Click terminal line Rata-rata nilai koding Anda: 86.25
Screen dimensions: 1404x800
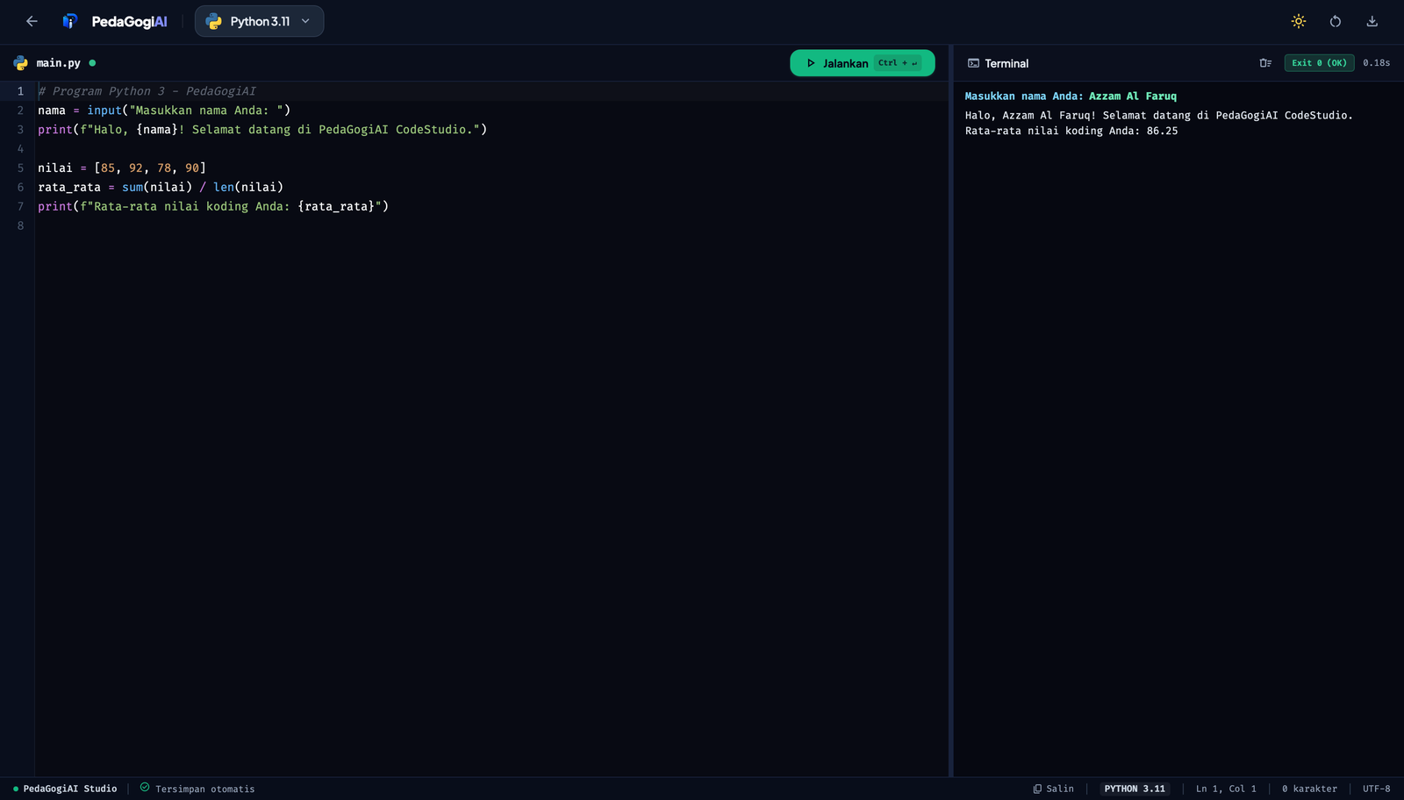tap(1071, 131)
